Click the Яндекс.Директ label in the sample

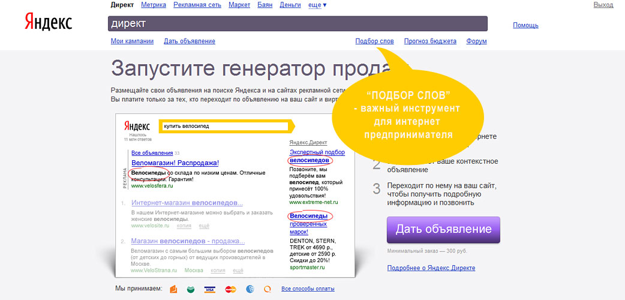click(308, 142)
